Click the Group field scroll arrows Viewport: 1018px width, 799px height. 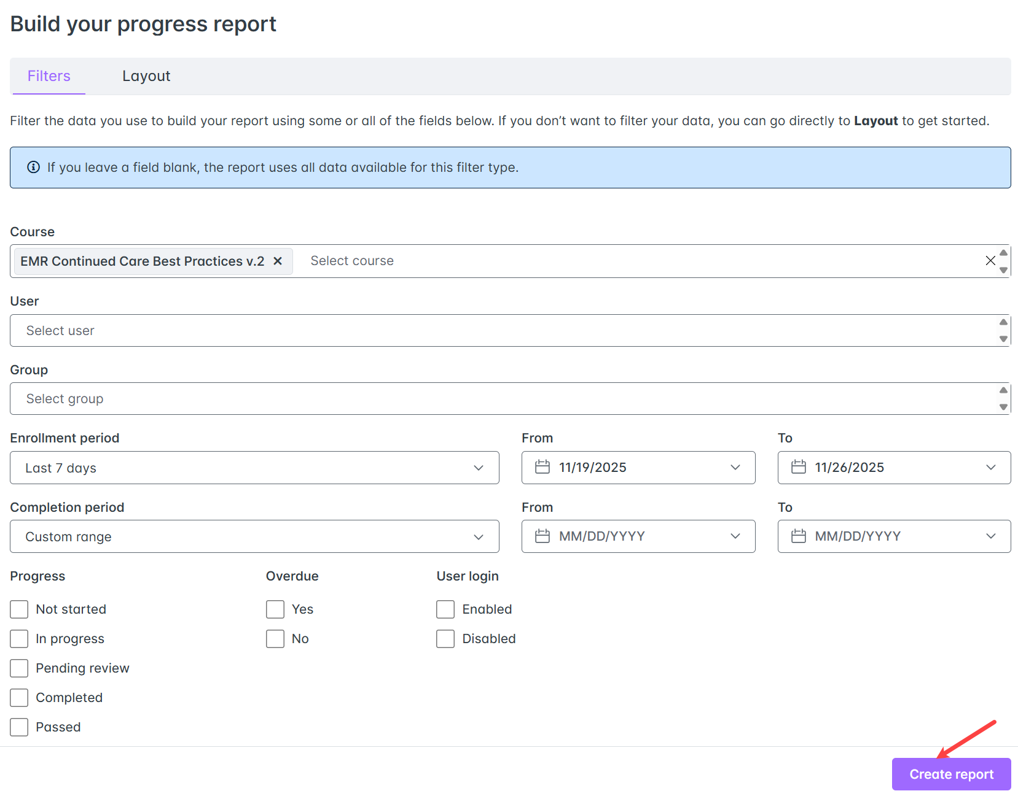point(1003,399)
